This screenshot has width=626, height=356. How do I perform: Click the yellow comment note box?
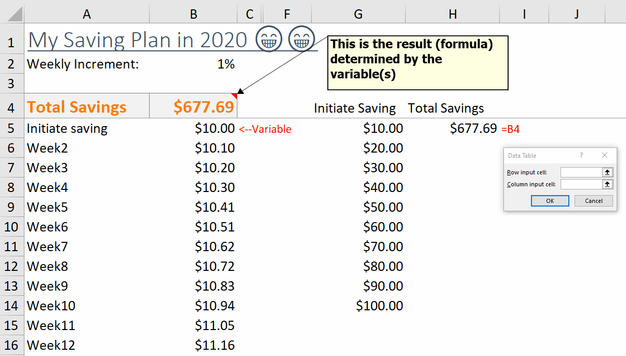tap(418, 63)
